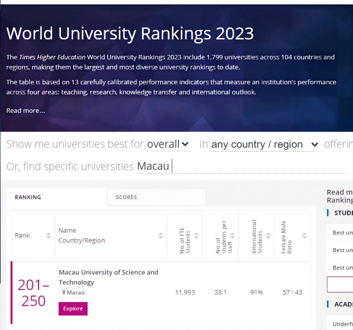353x330 pixels.
Task: Click the Macao location pin icon
Action: coord(64,293)
